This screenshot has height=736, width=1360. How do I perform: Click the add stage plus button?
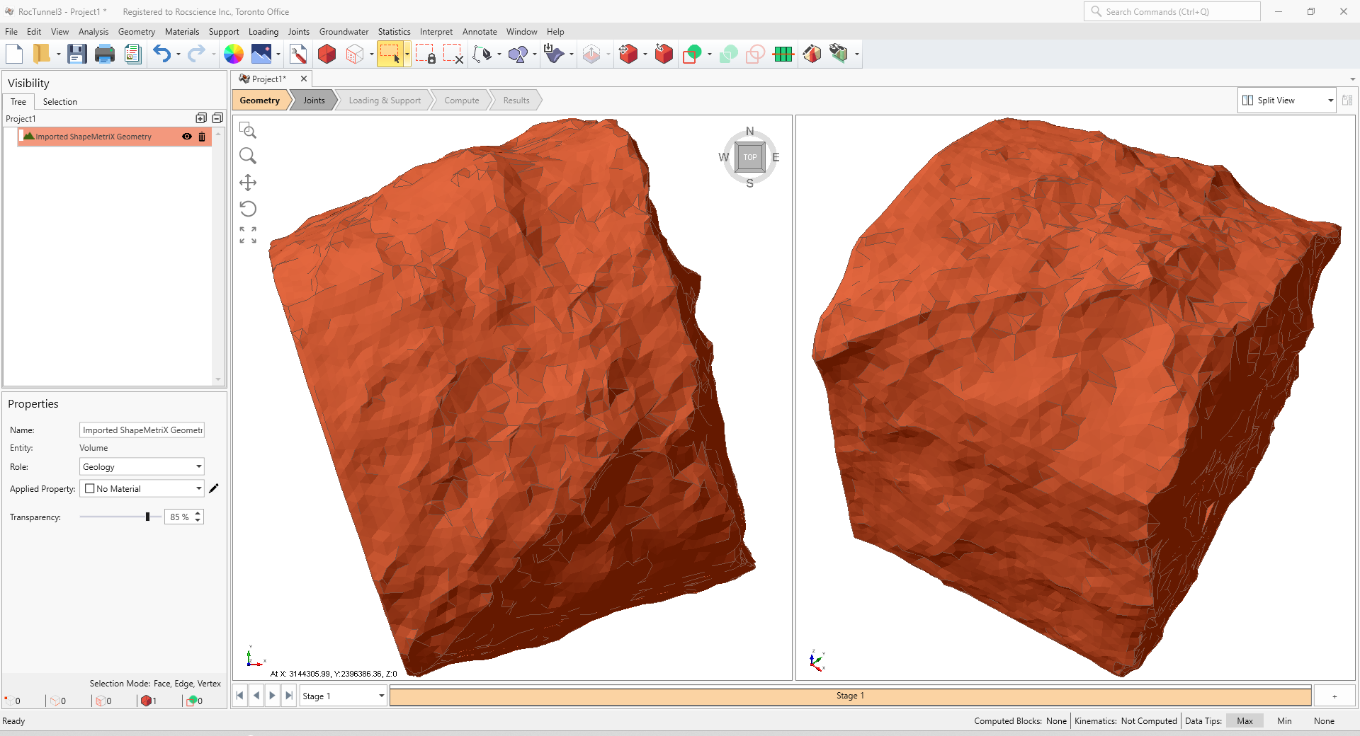1334,696
